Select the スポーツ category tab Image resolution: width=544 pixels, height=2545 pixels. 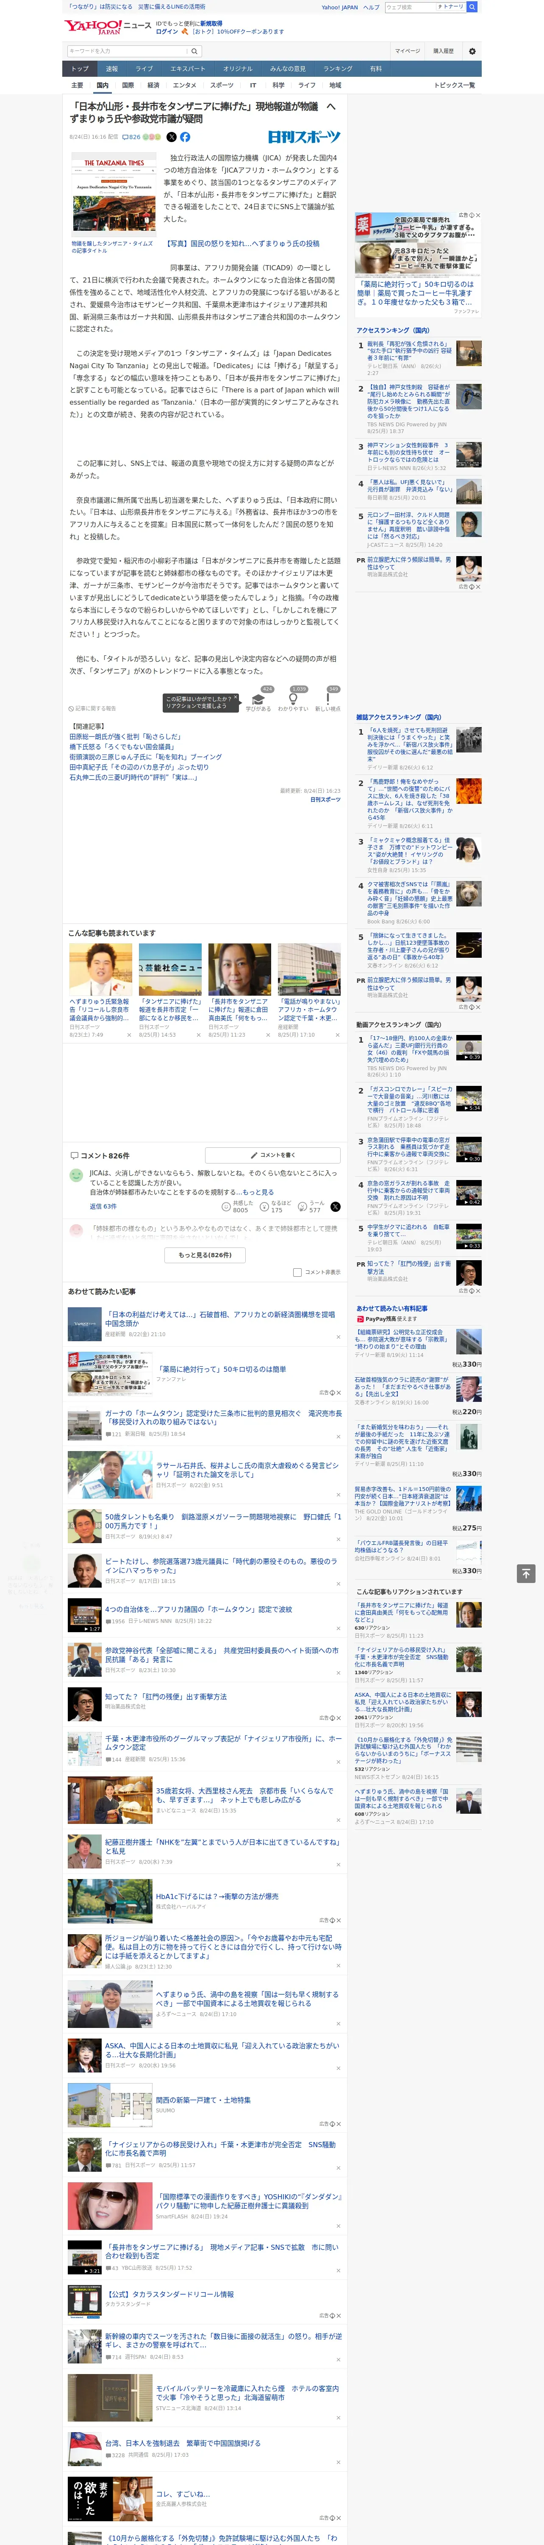click(x=222, y=86)
